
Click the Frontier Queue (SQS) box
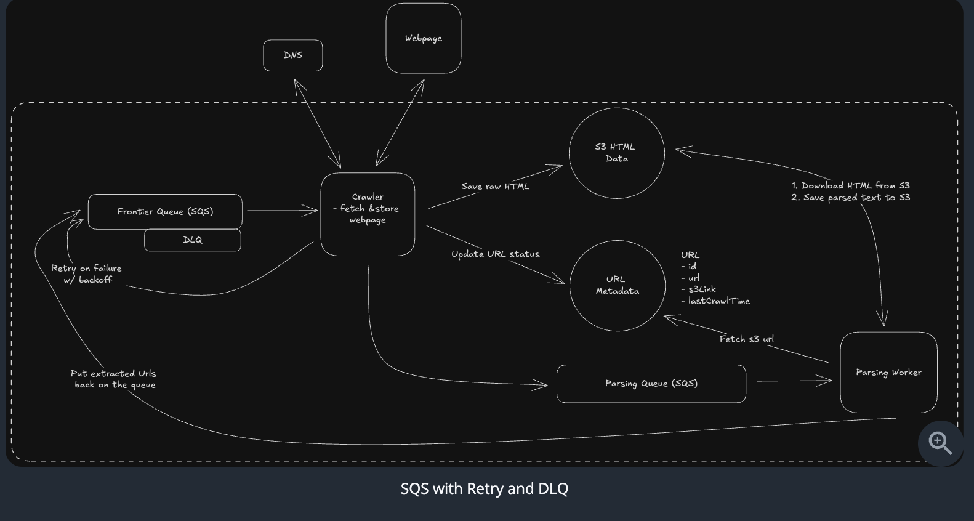click(165, 212)
